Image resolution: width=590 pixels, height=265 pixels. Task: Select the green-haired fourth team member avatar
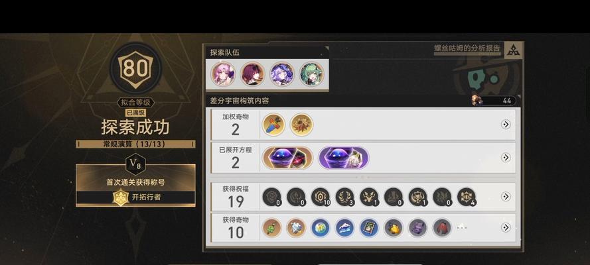coord(312,74)
